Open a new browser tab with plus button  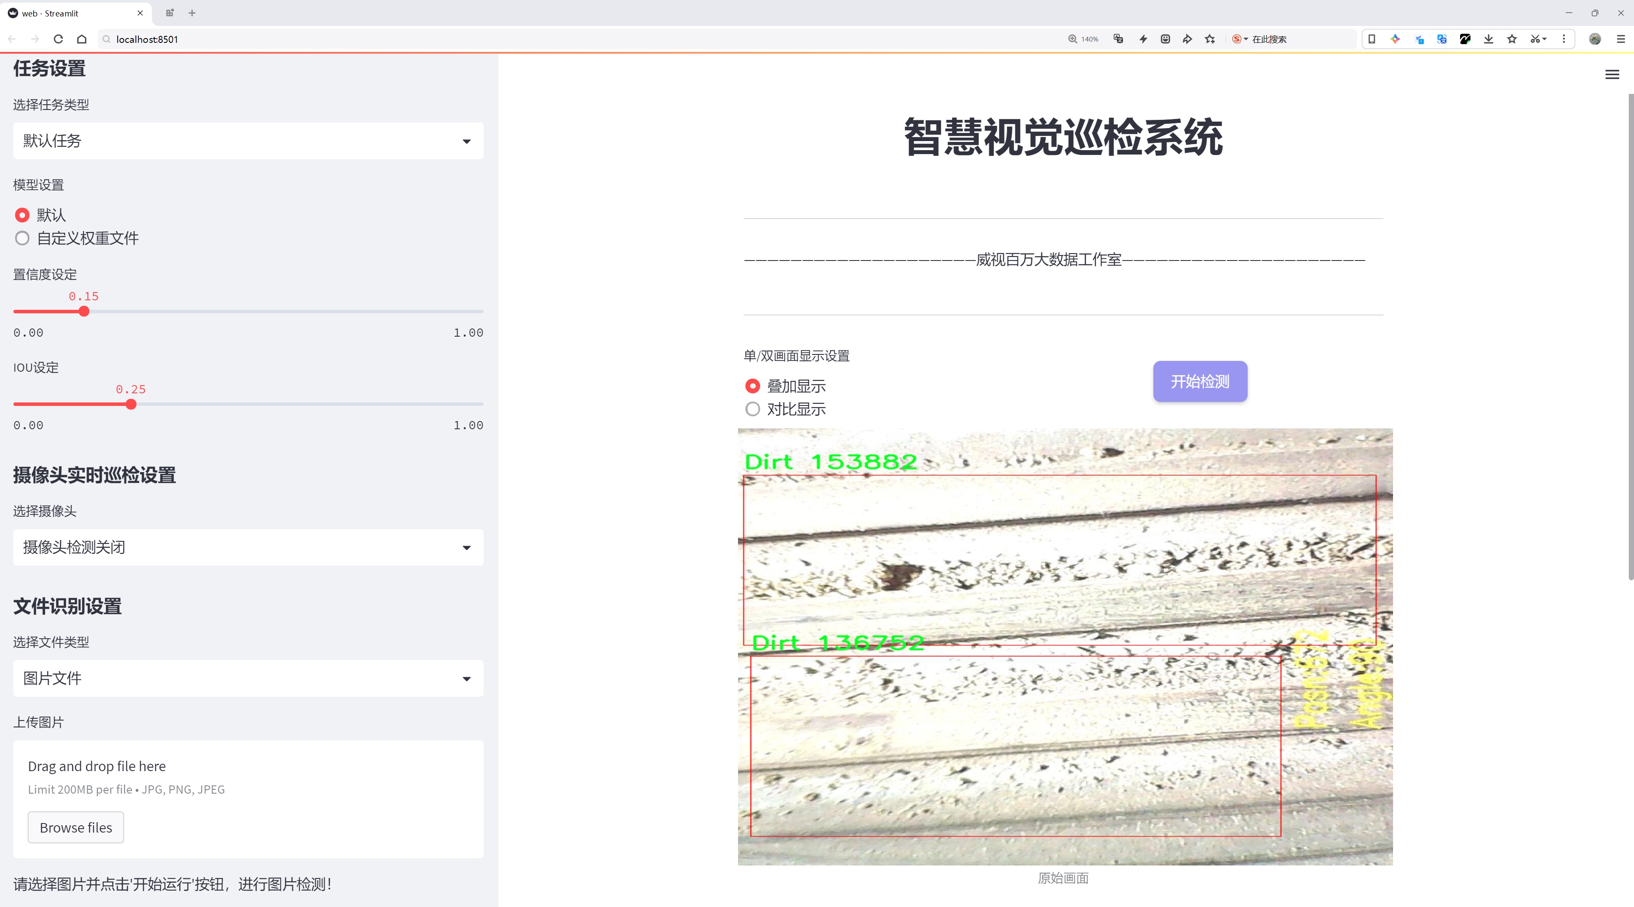click(192, 13)
